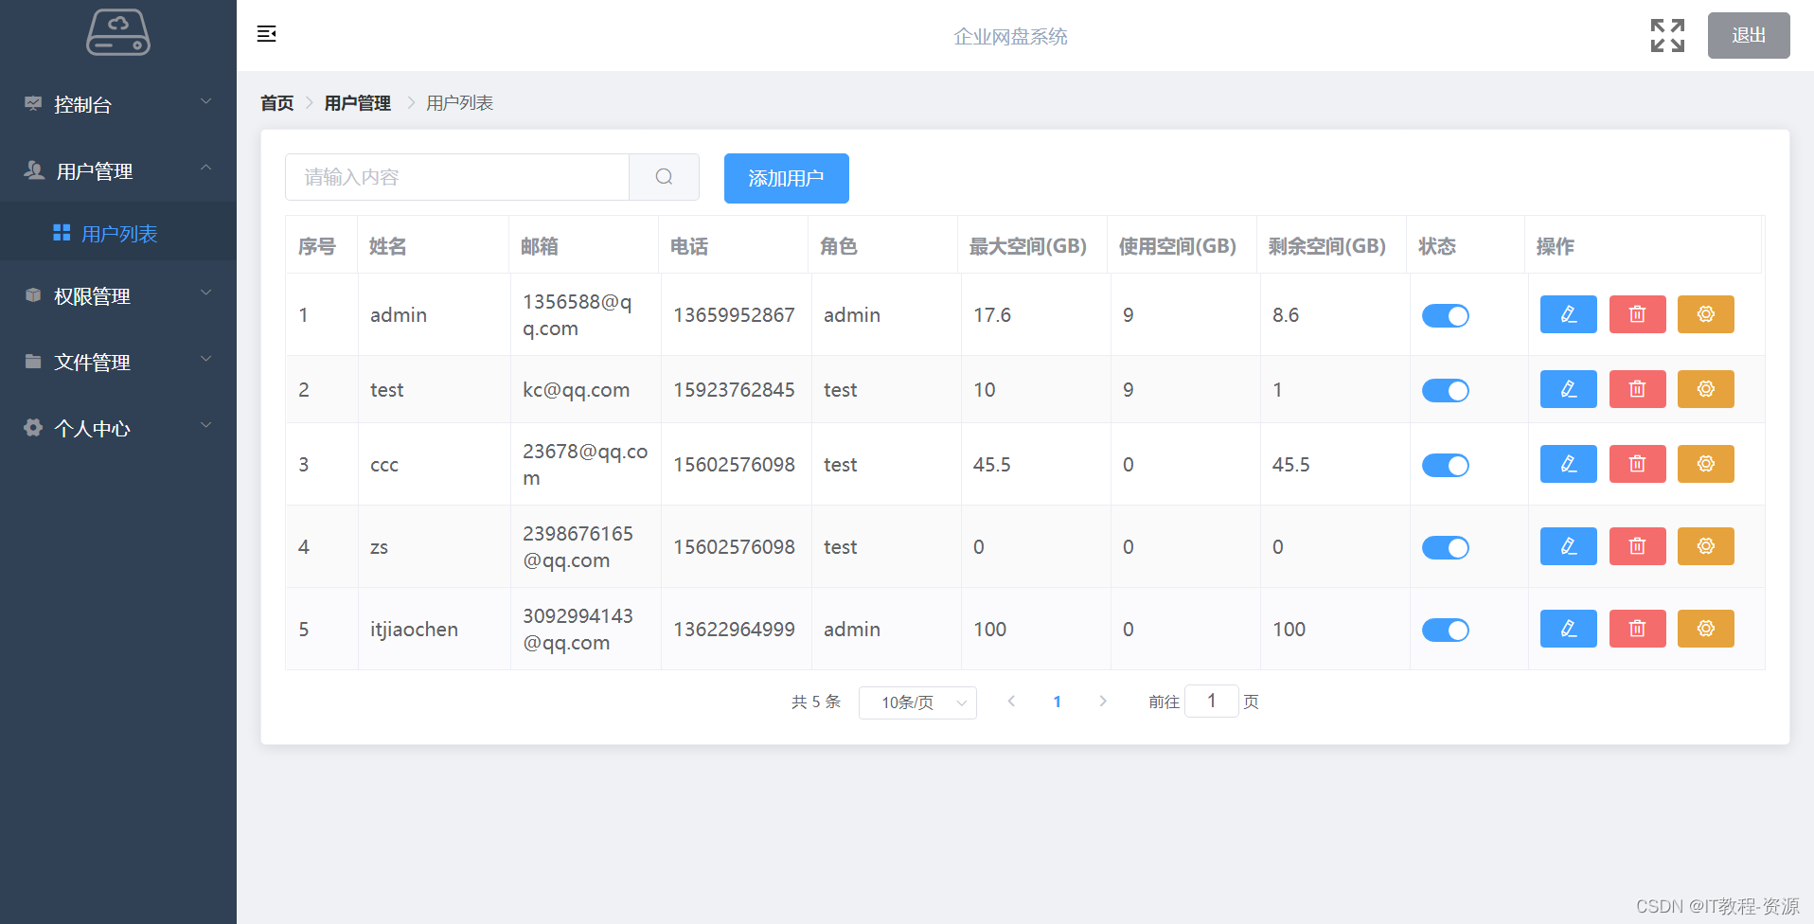Screen dimensions: 1814x924
Task: Toggle status switch for user zs
Action: pos(1445,547)
